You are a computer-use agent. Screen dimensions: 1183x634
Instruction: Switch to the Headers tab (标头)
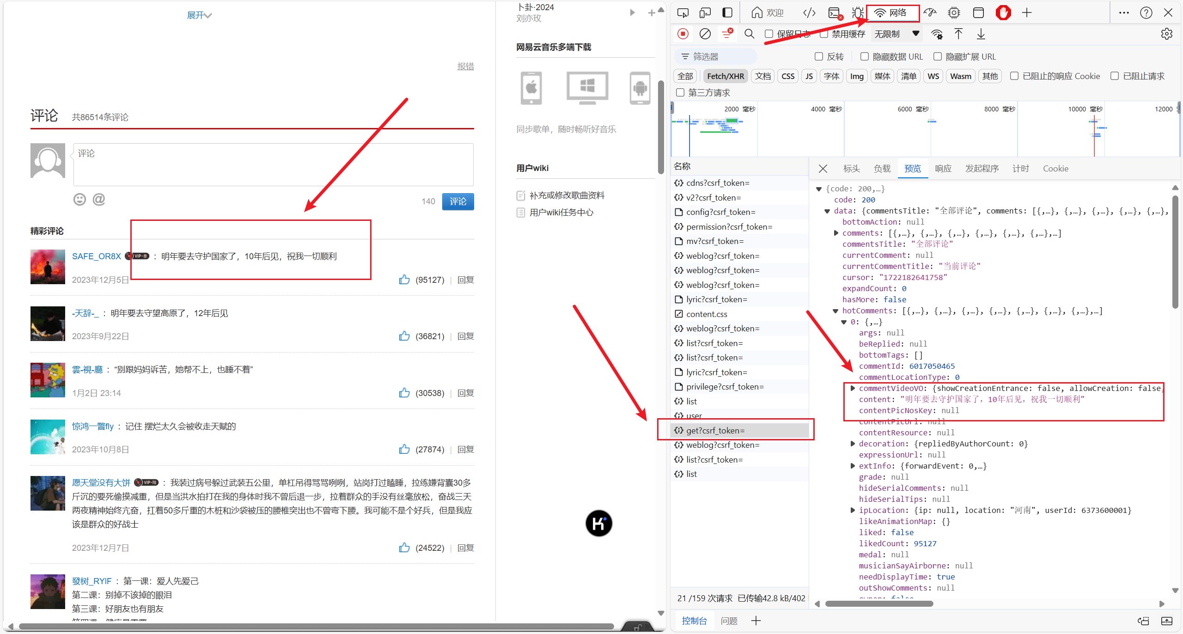coord(851,169)
